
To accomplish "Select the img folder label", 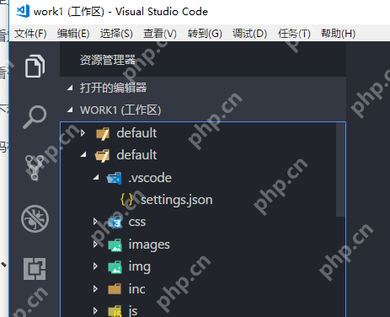I will click(x=140, y=267).
